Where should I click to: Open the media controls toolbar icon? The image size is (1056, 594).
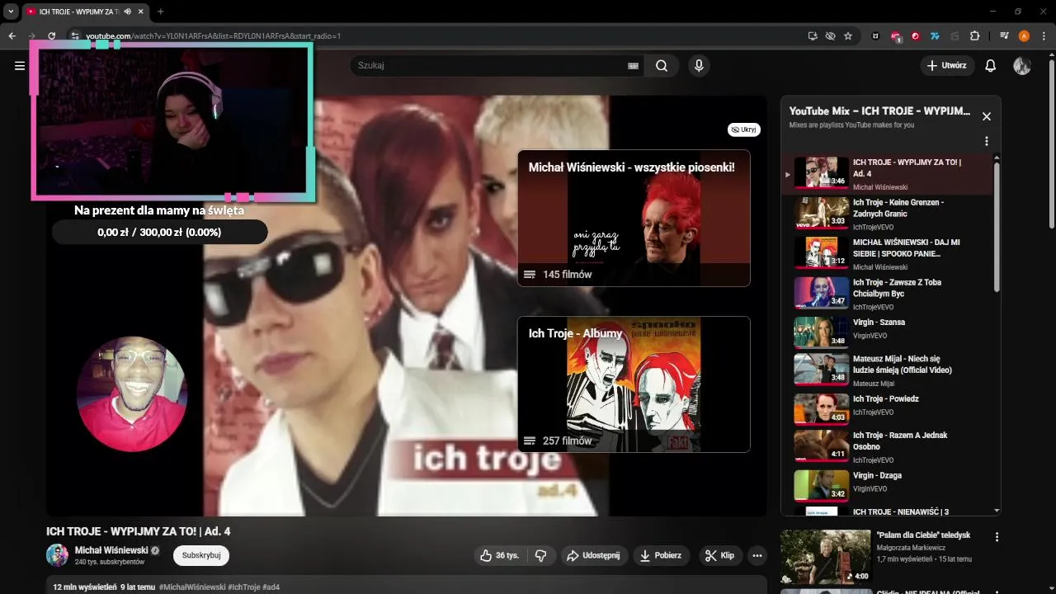point(1004,36)
